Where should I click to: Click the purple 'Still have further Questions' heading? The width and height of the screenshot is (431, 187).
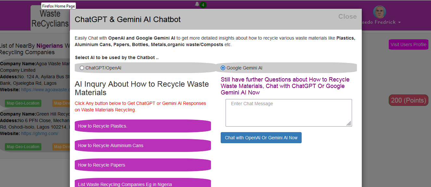tap(285, 86)
